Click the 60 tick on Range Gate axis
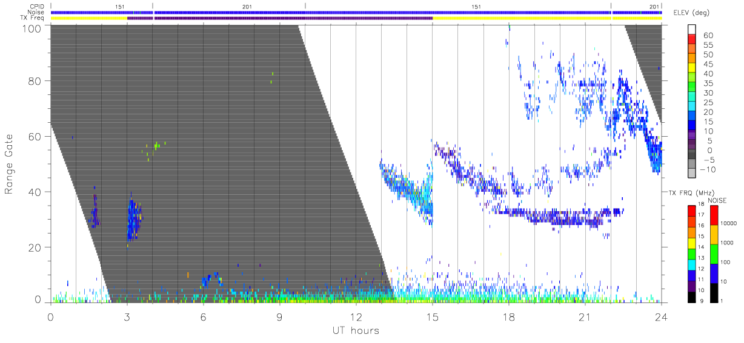744x343 pixels. pos(36,137)
